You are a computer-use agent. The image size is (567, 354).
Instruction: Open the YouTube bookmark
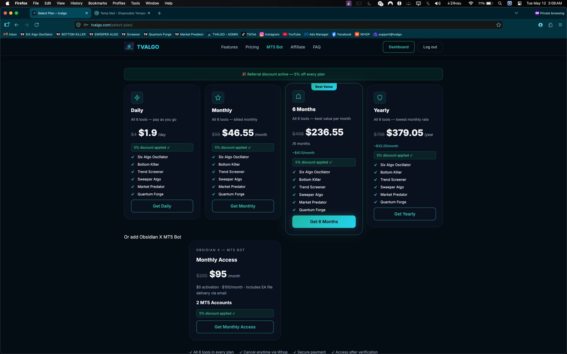click(292, 34)
